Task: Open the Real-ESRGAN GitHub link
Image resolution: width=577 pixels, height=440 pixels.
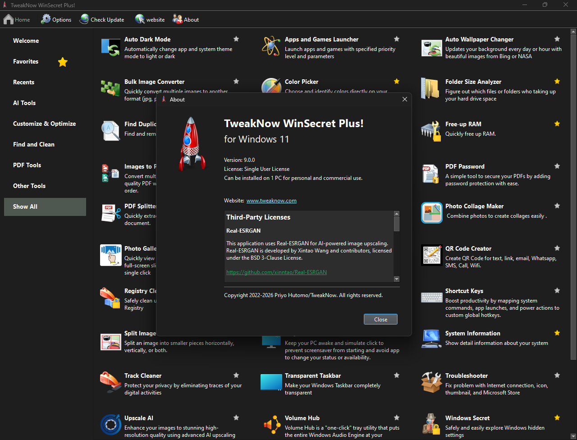Action: 276,272
